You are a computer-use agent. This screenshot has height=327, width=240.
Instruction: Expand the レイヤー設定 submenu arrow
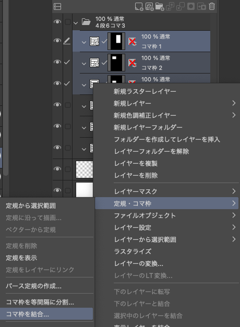(234, 227)
